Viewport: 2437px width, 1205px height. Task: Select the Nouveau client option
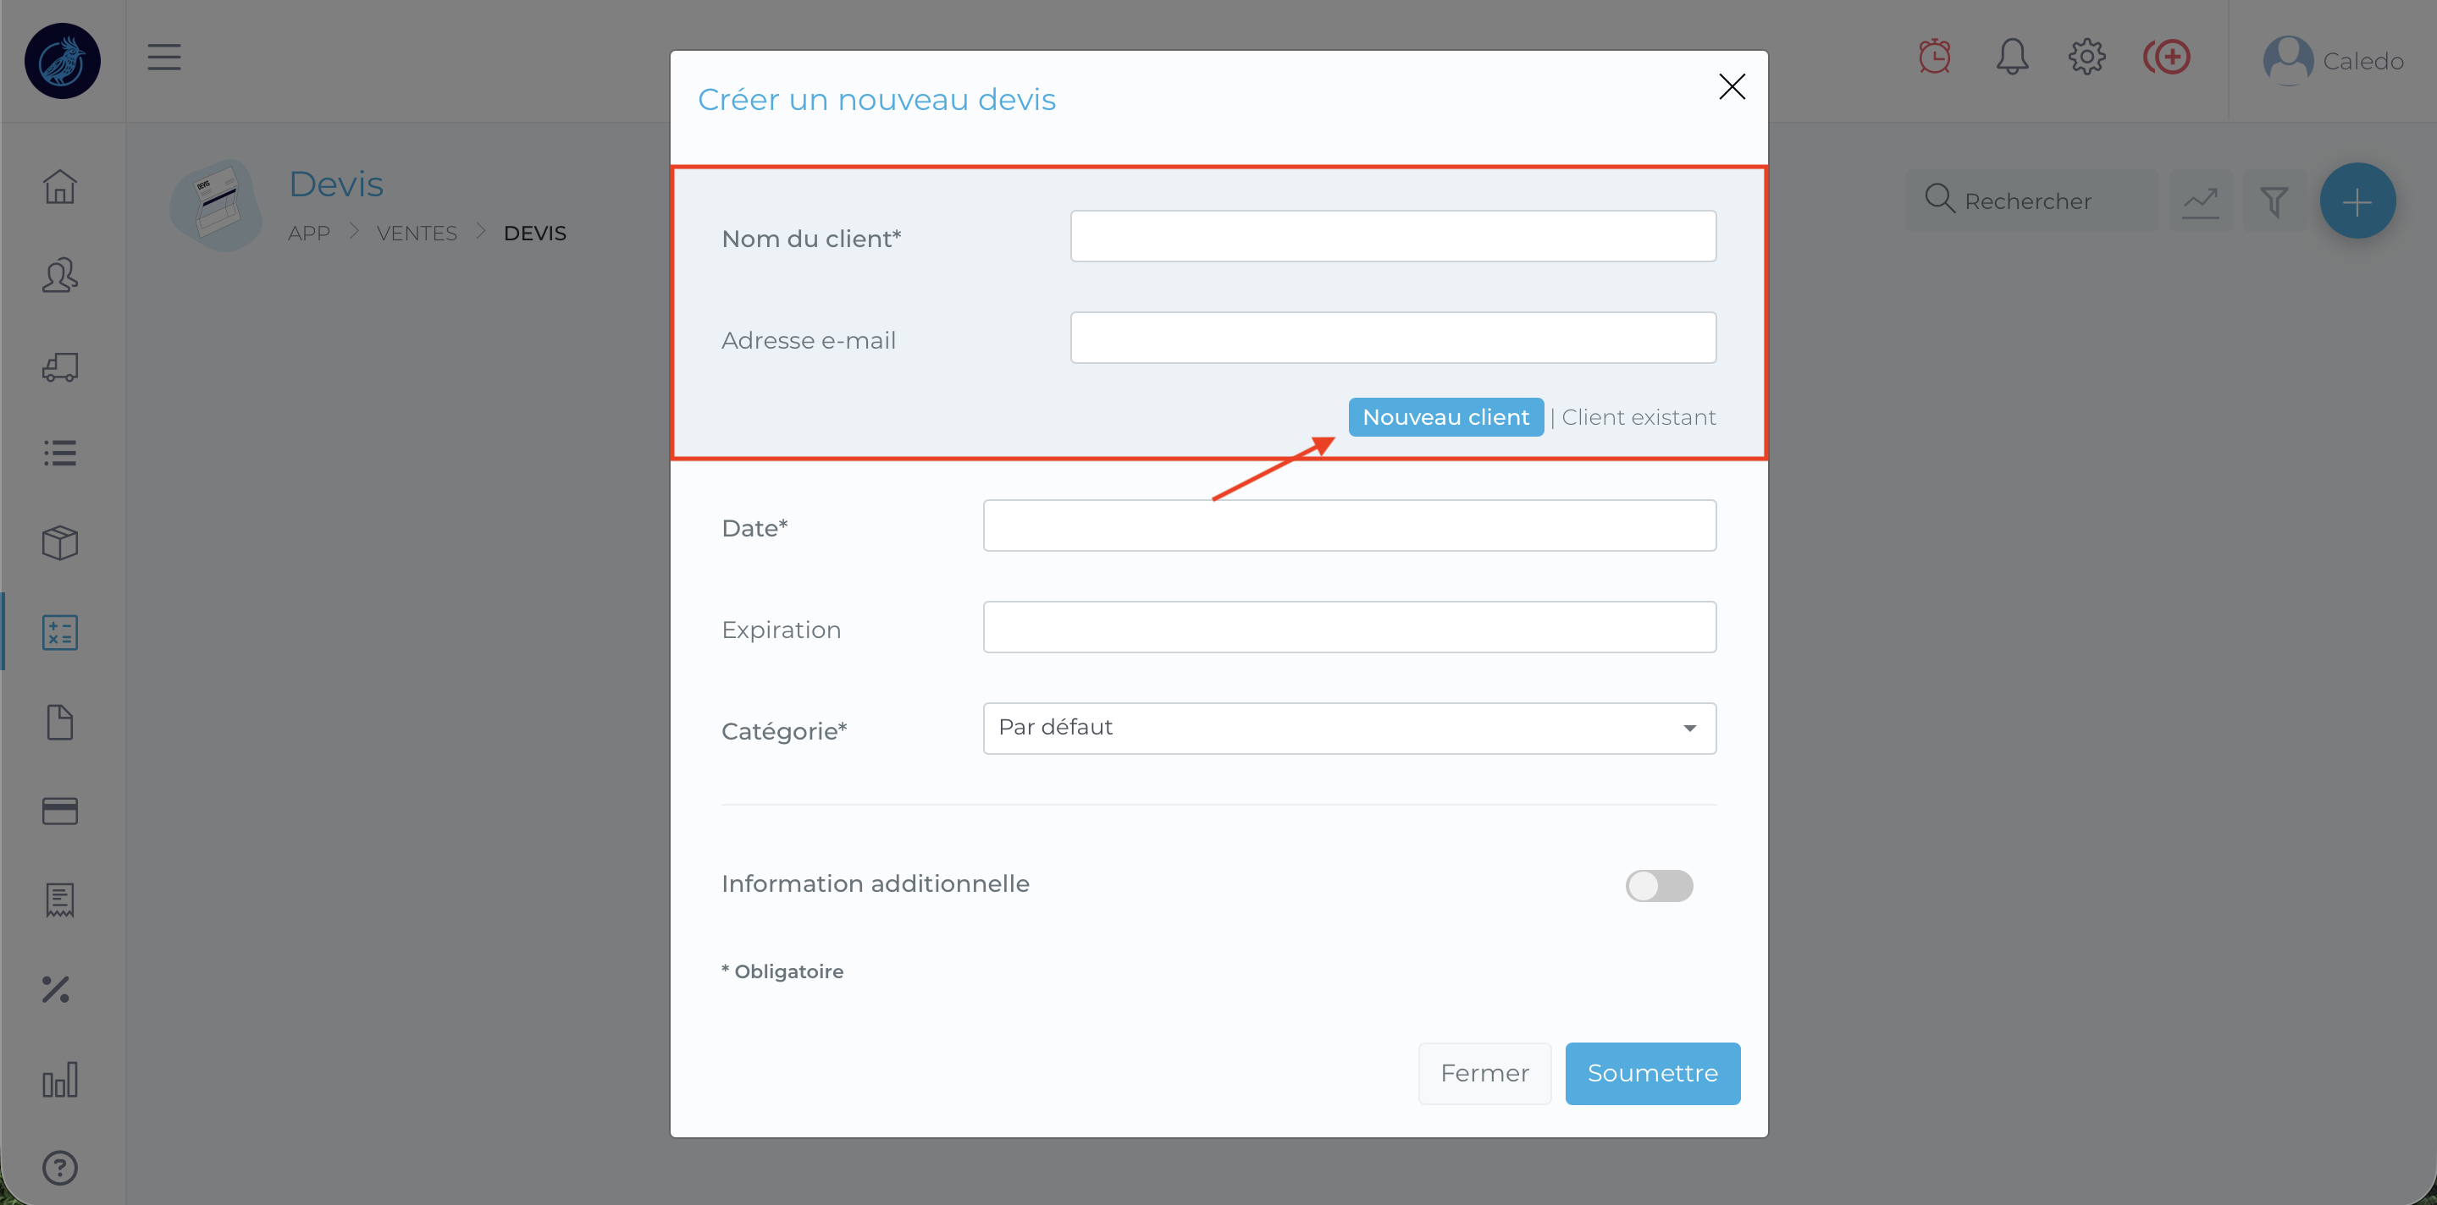1445,418
